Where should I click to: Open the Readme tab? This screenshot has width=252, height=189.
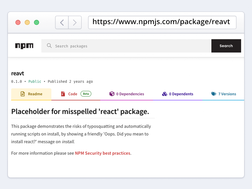click(x=31, y=94)
